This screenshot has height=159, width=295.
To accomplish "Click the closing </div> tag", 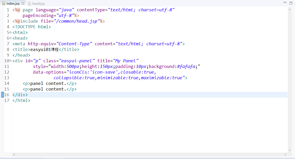I will 20,94.
